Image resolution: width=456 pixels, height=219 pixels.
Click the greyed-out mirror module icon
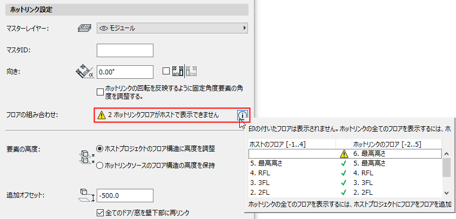tap(191, 71)
